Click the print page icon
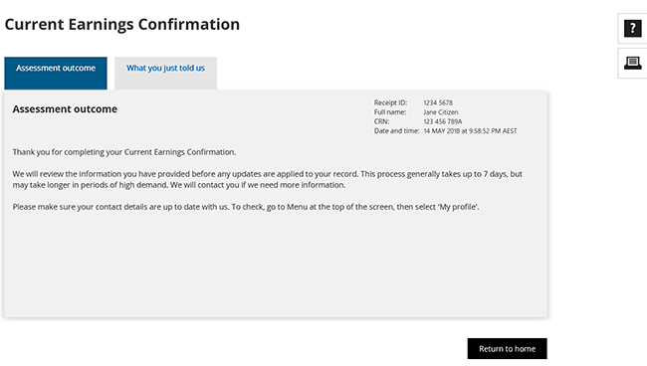This screenshot has width=647, height=366. tap(632, 63)
